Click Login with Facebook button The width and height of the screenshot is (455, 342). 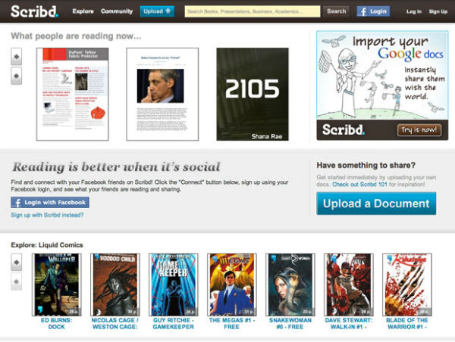pos(50,203)
